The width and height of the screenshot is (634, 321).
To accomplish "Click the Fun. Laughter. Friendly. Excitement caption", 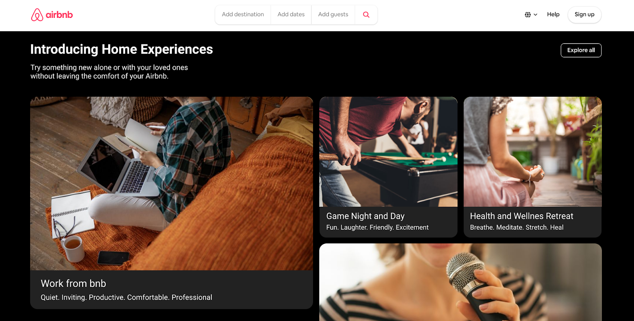I will click(377, 227).
